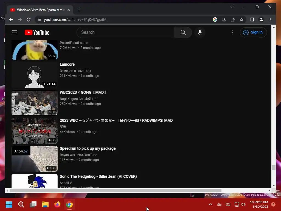
Task: Share this page using the share icon
Action: point(233,20)
